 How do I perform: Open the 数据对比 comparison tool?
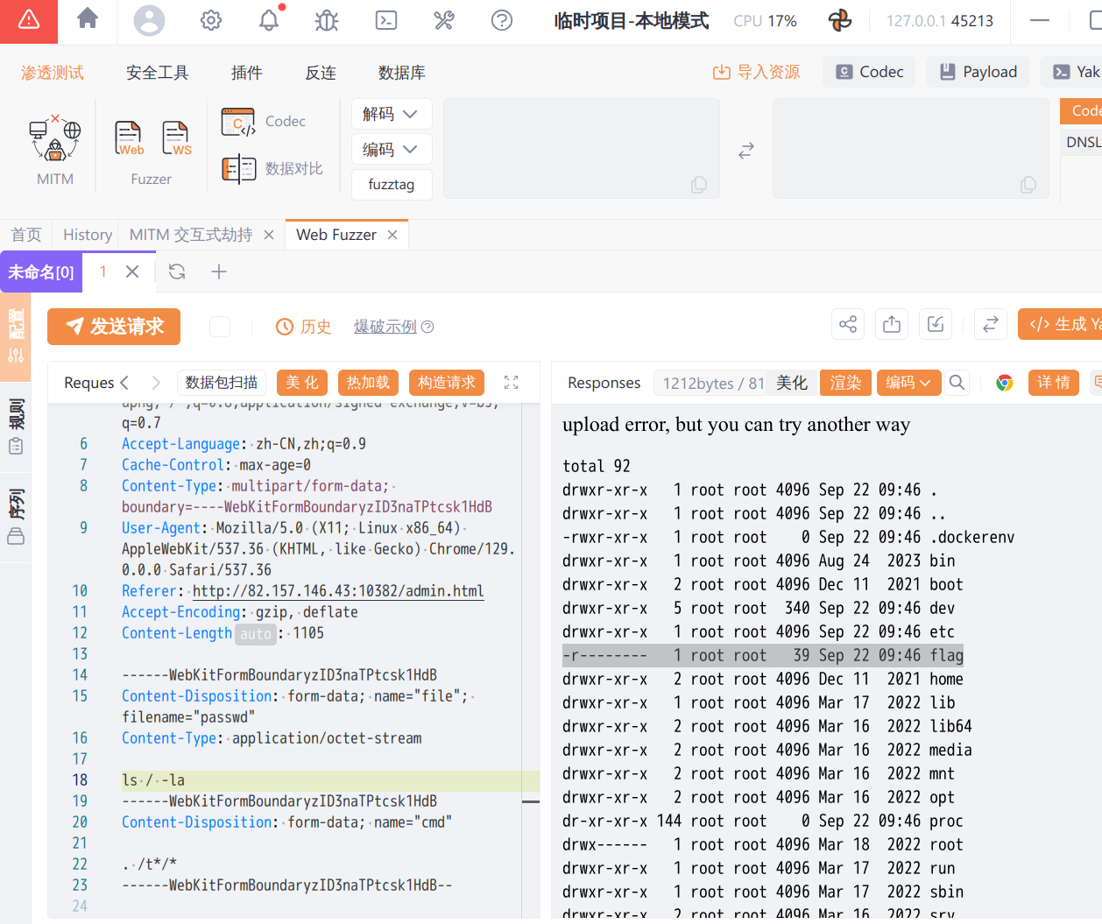[x=272, y=168]
